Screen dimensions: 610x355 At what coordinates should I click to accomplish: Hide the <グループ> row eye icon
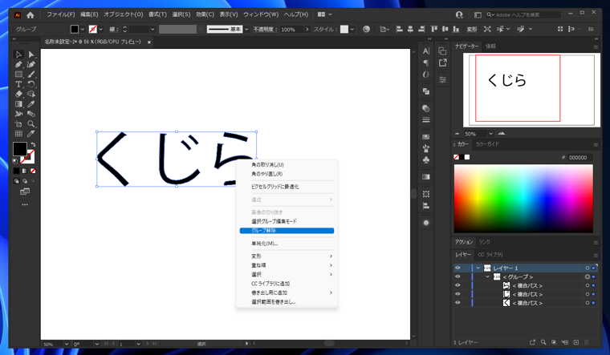coord(458,276)
